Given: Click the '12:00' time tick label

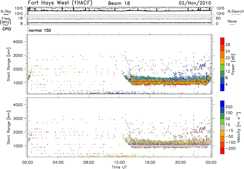Looking at the screenshot, I should 119,163.
